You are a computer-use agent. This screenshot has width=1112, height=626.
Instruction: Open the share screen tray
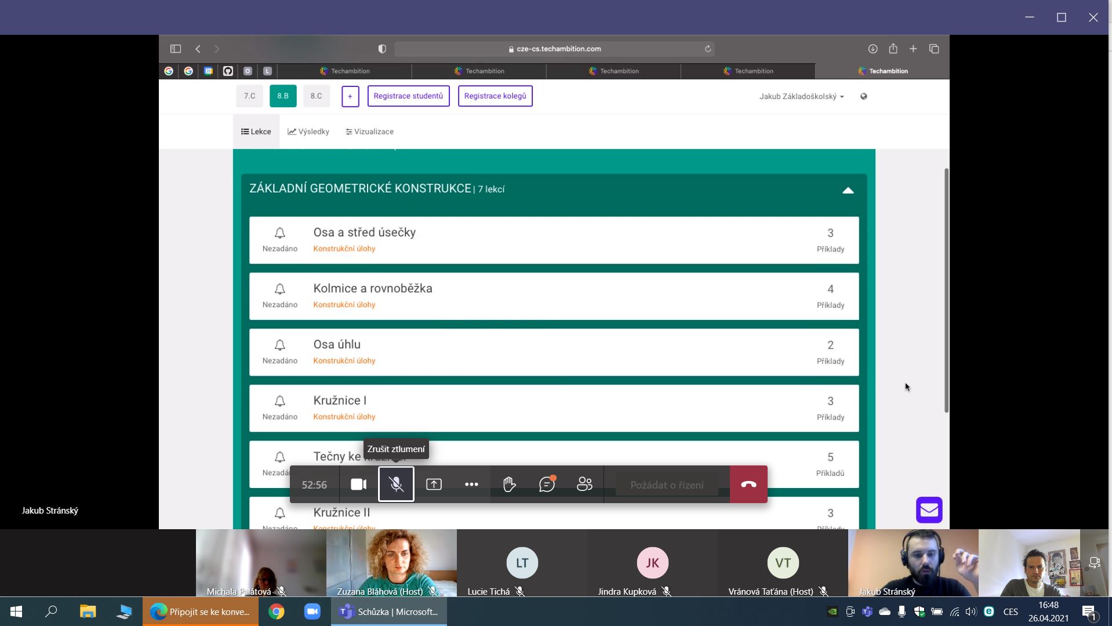[434, 485]
